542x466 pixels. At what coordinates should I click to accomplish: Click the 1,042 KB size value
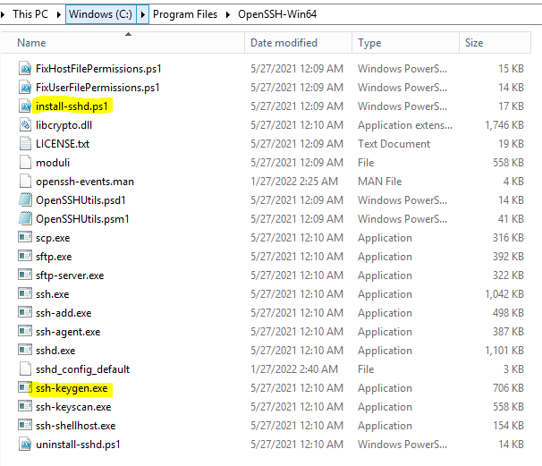[504, 294]
